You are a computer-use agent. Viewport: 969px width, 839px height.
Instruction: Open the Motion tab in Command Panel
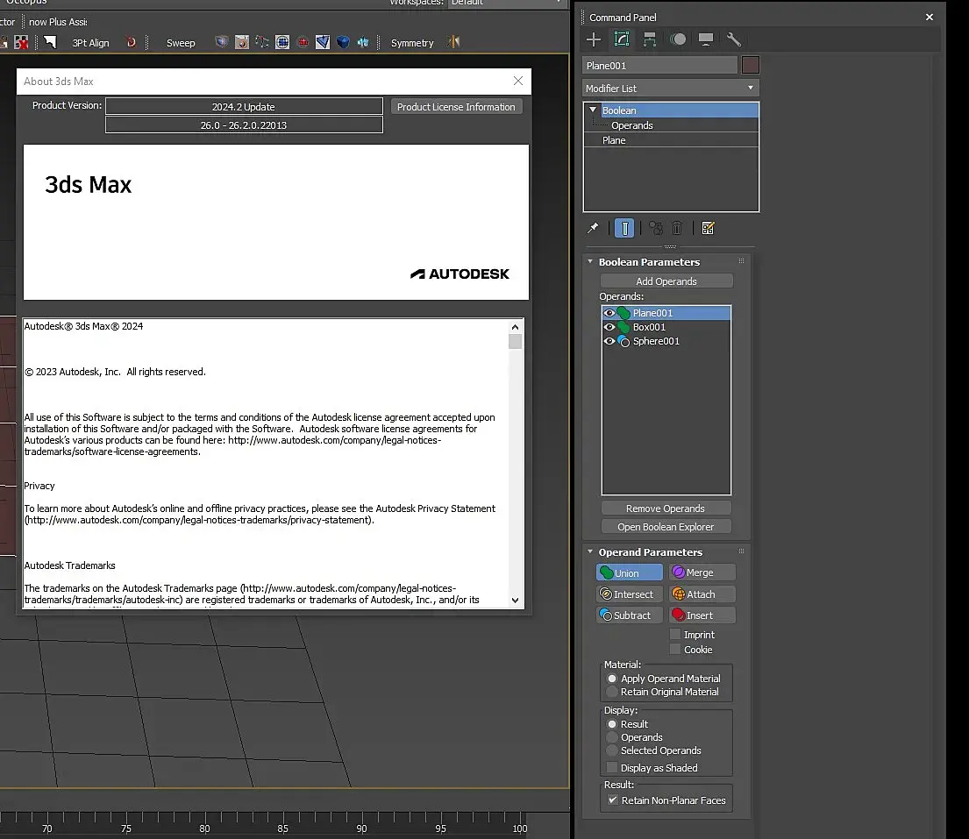[x=678, y=39]
